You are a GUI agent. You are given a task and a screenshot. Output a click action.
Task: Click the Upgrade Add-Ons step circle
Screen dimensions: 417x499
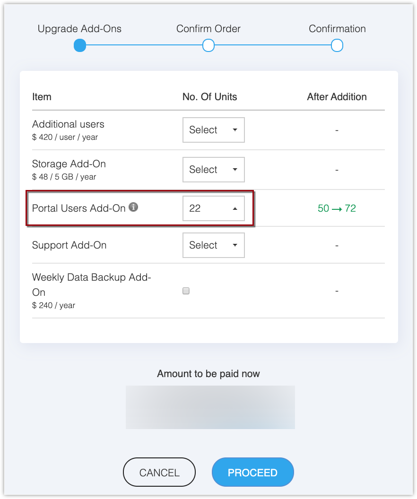click(80, 46)
